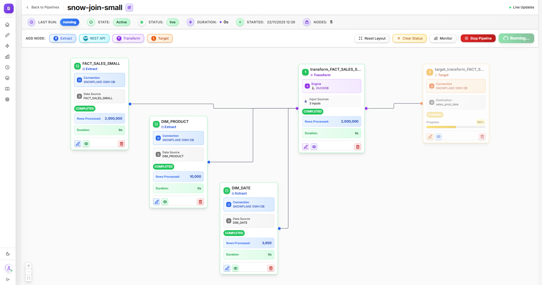Screen dimensions: 542x285
Task: Preview the transform_FACT_SALES node
Action: (314, 147)
